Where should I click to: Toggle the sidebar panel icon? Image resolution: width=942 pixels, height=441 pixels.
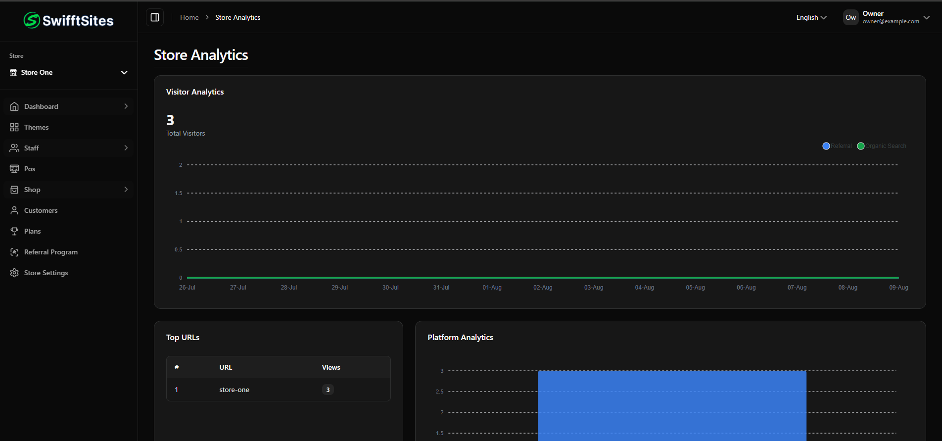pyautogui.click(x=155, y=17)
